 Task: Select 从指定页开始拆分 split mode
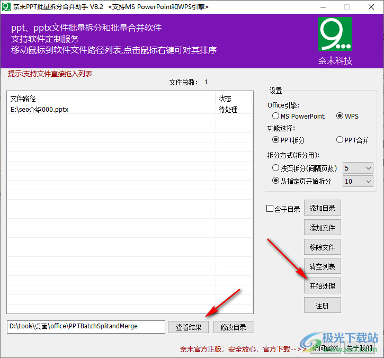[x=301, y=181]
